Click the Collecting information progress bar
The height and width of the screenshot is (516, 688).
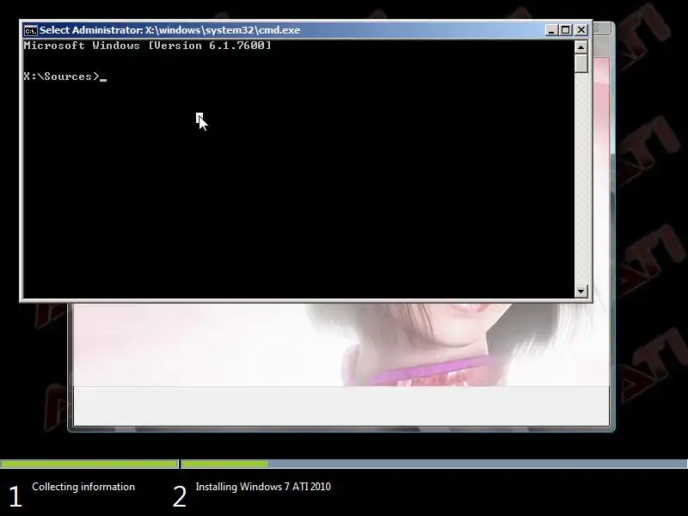click(x=89, y=464)
